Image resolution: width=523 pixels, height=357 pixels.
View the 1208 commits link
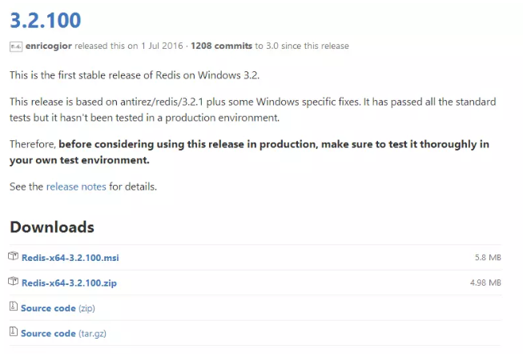[x=222, y=46]
